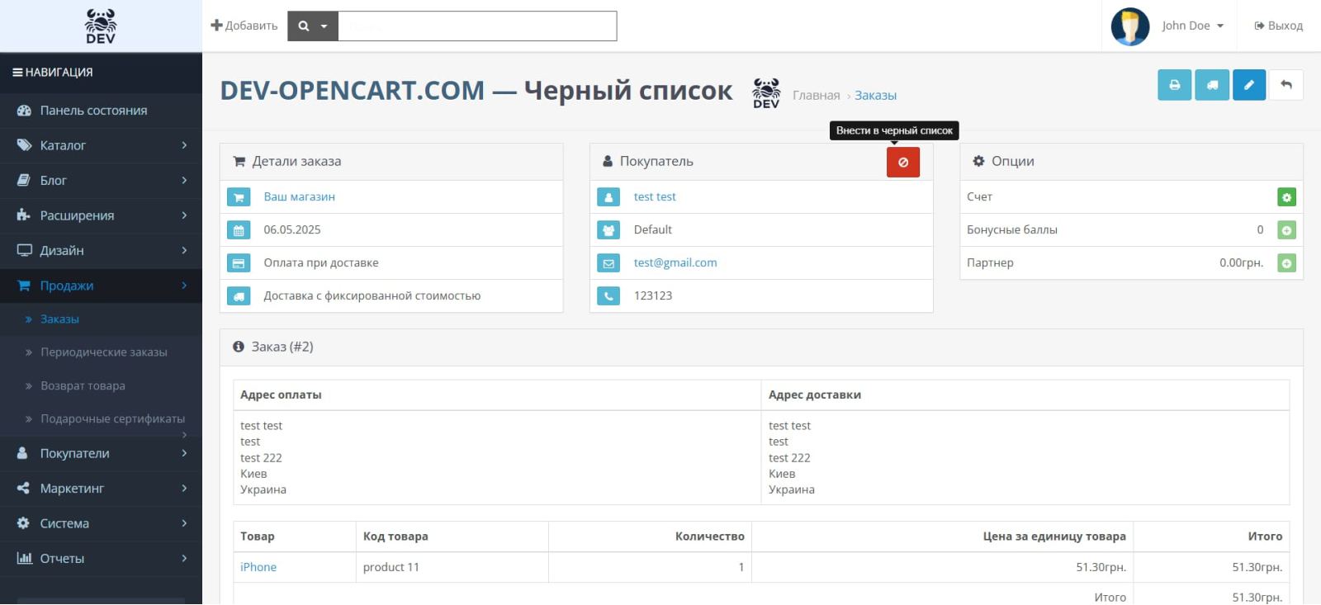Click the magnifier search icon
This screenshot has height=605, width=1321.
(304, 26)
